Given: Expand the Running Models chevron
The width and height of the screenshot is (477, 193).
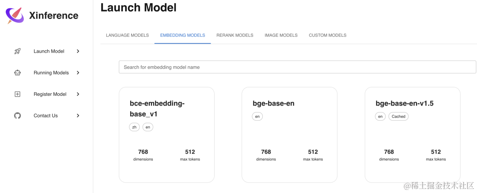Looking at the screenshot, I should 78,72.
